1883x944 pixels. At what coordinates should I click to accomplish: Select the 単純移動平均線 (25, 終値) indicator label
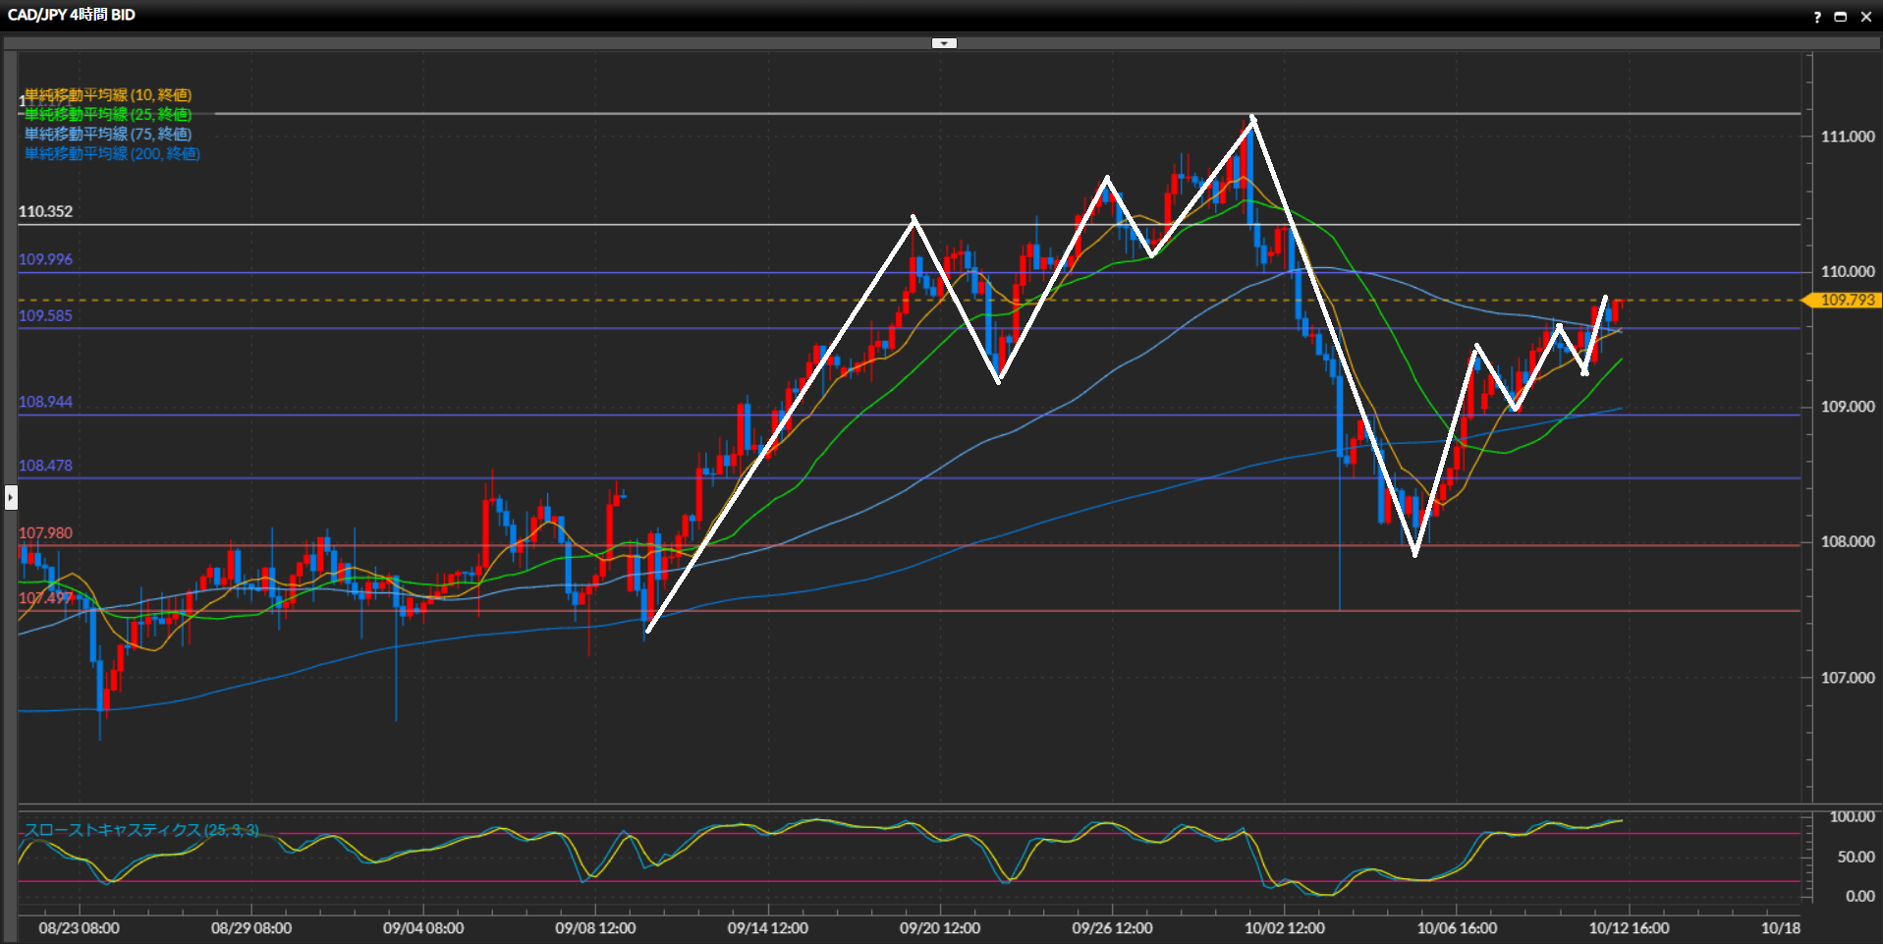[x=108, y=114]
